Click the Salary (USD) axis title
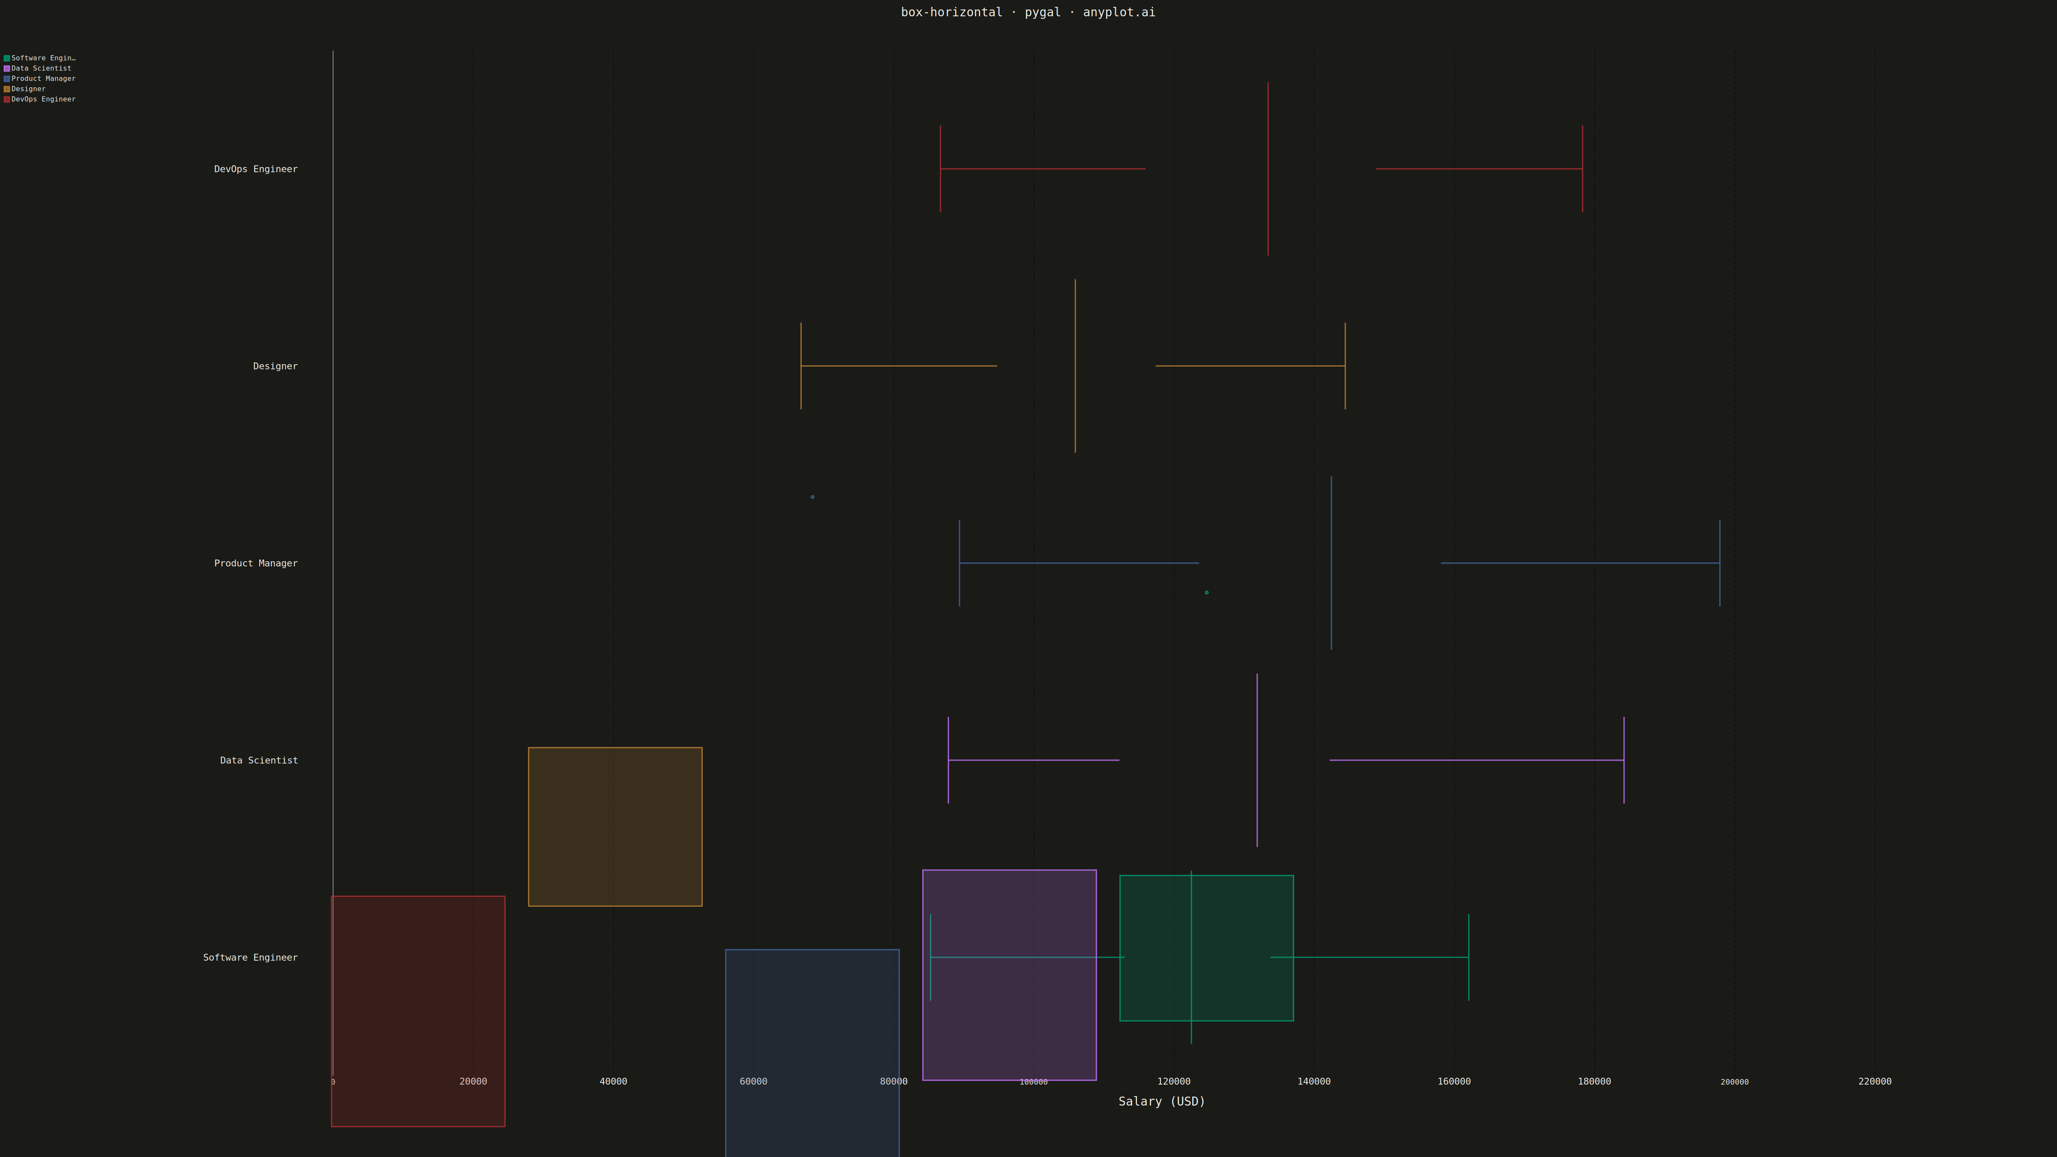Viewport: 2057px width, 1157px height. (x=1162, y=1101)
